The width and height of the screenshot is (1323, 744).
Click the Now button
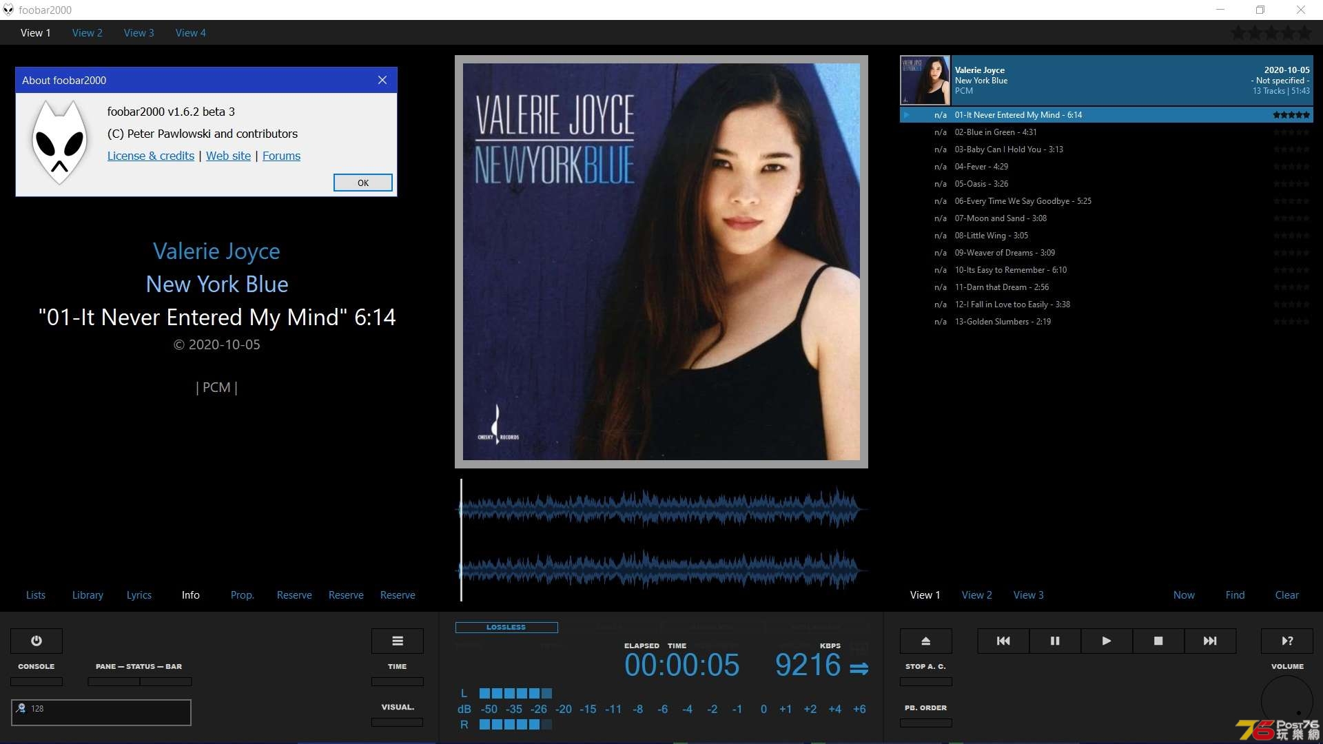point(1184,595)
